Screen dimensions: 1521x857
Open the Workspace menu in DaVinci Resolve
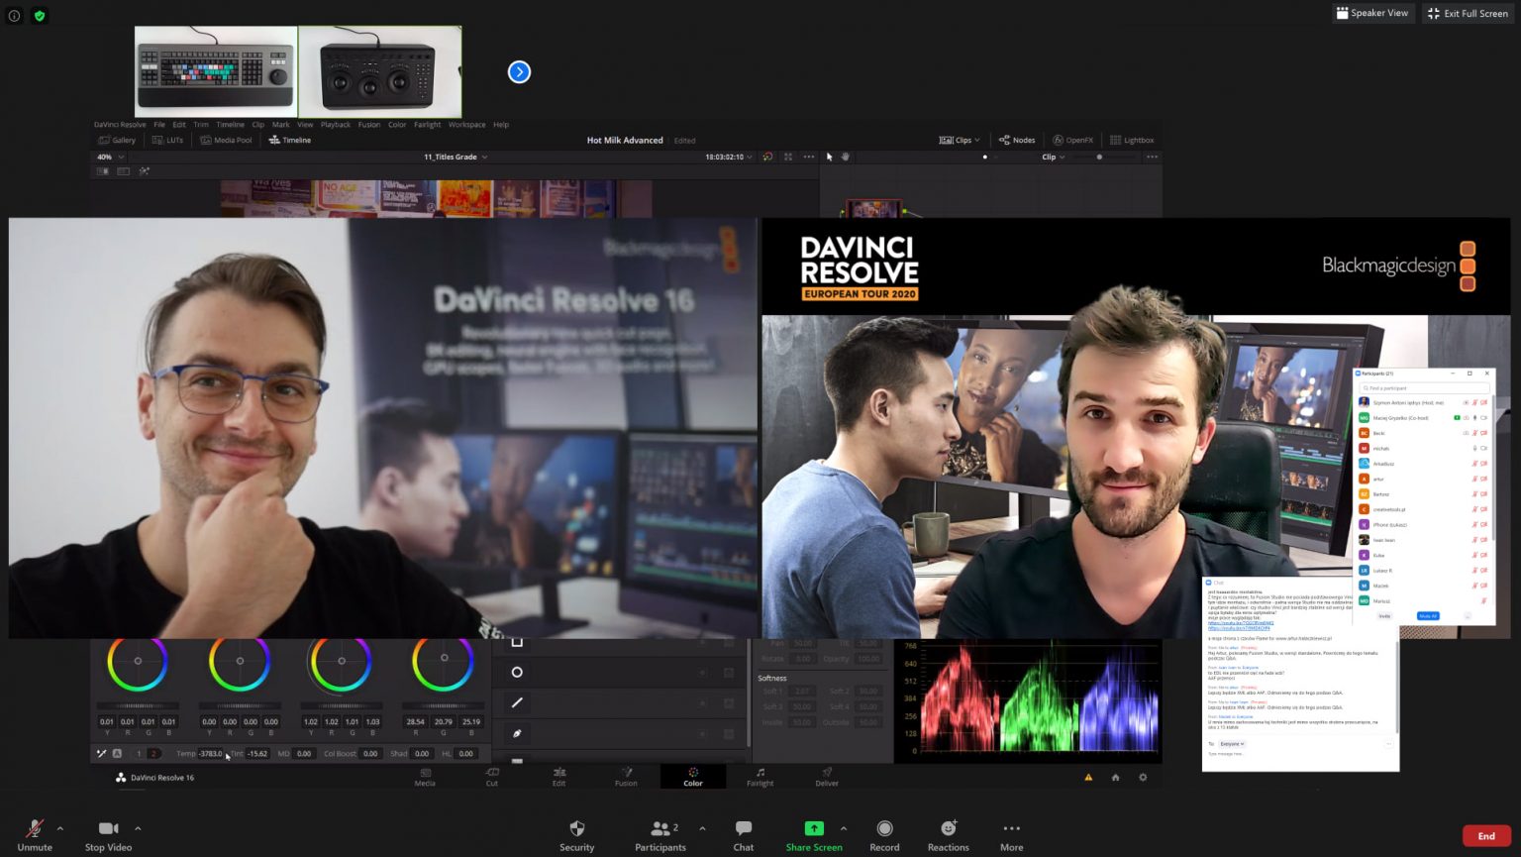click(466, 125)
